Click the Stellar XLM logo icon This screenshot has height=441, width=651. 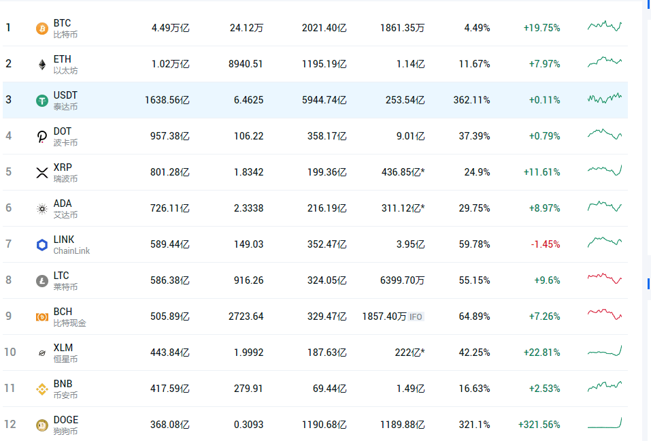coord(42,353)
